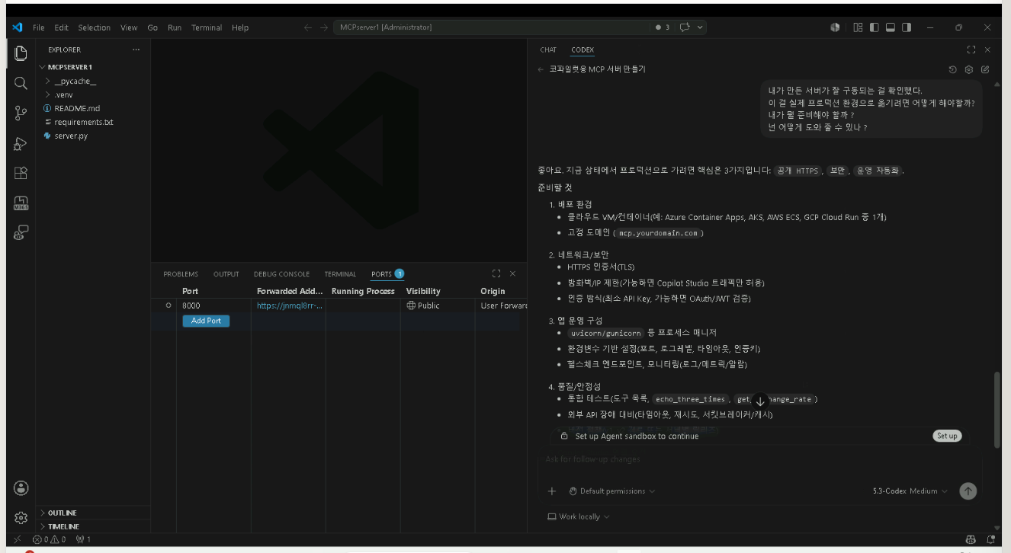Send the Codex message with arrow button
This screenshot has width=1011, height=553.
click(x=968, y=491)
